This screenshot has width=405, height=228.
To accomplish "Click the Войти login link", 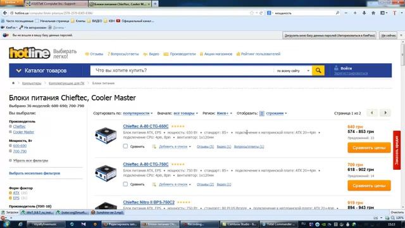I will [346, 68].
